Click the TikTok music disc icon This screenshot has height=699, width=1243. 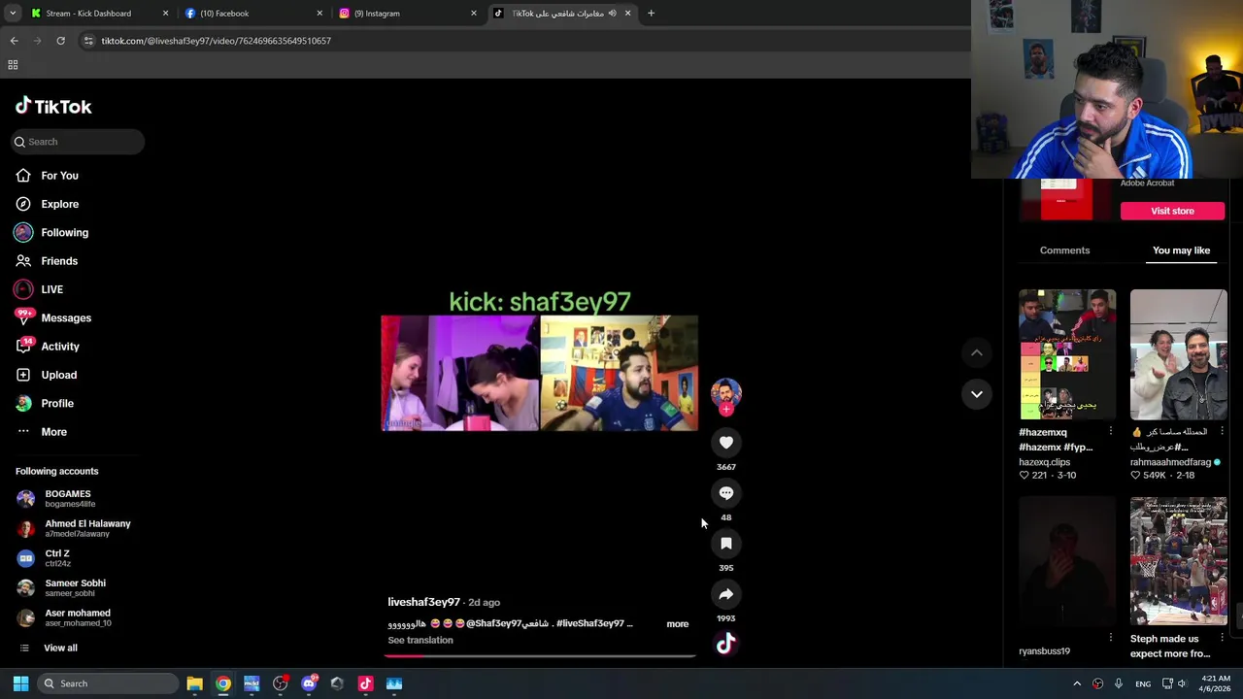tap(725, 644)
